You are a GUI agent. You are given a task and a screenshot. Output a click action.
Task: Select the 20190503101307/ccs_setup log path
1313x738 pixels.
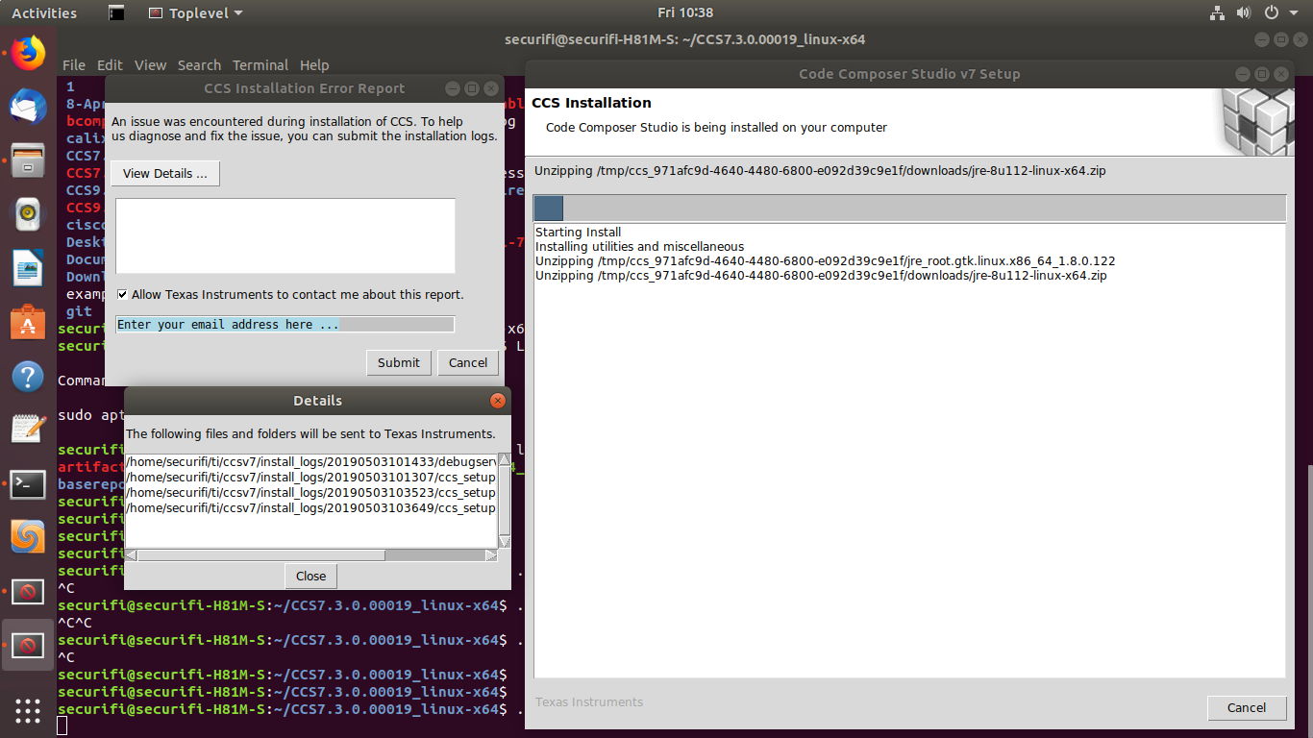click(x=310, y=478)
